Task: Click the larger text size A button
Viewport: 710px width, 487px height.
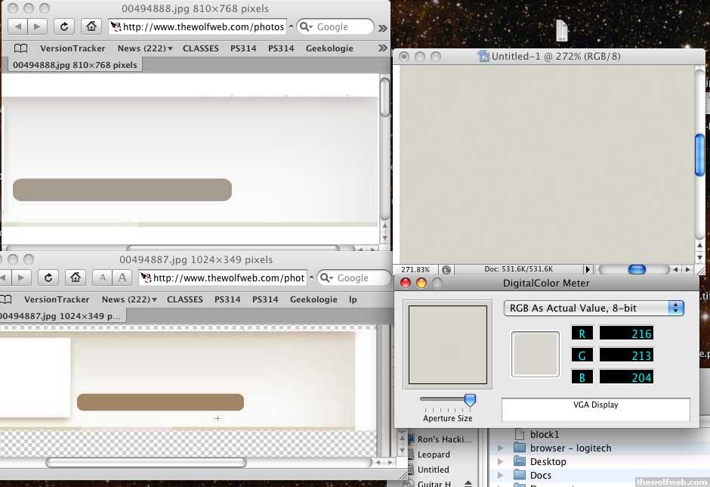Action: 122,278
